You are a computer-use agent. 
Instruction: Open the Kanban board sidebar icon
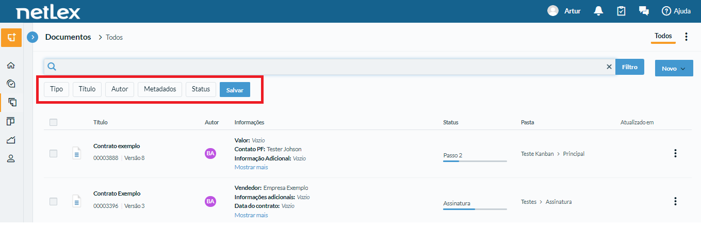pyautogui.click(x=11, y=121)
